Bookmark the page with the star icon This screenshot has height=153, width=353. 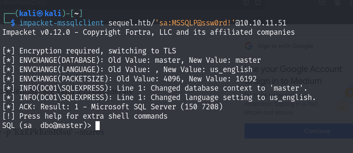coord(258,3)
